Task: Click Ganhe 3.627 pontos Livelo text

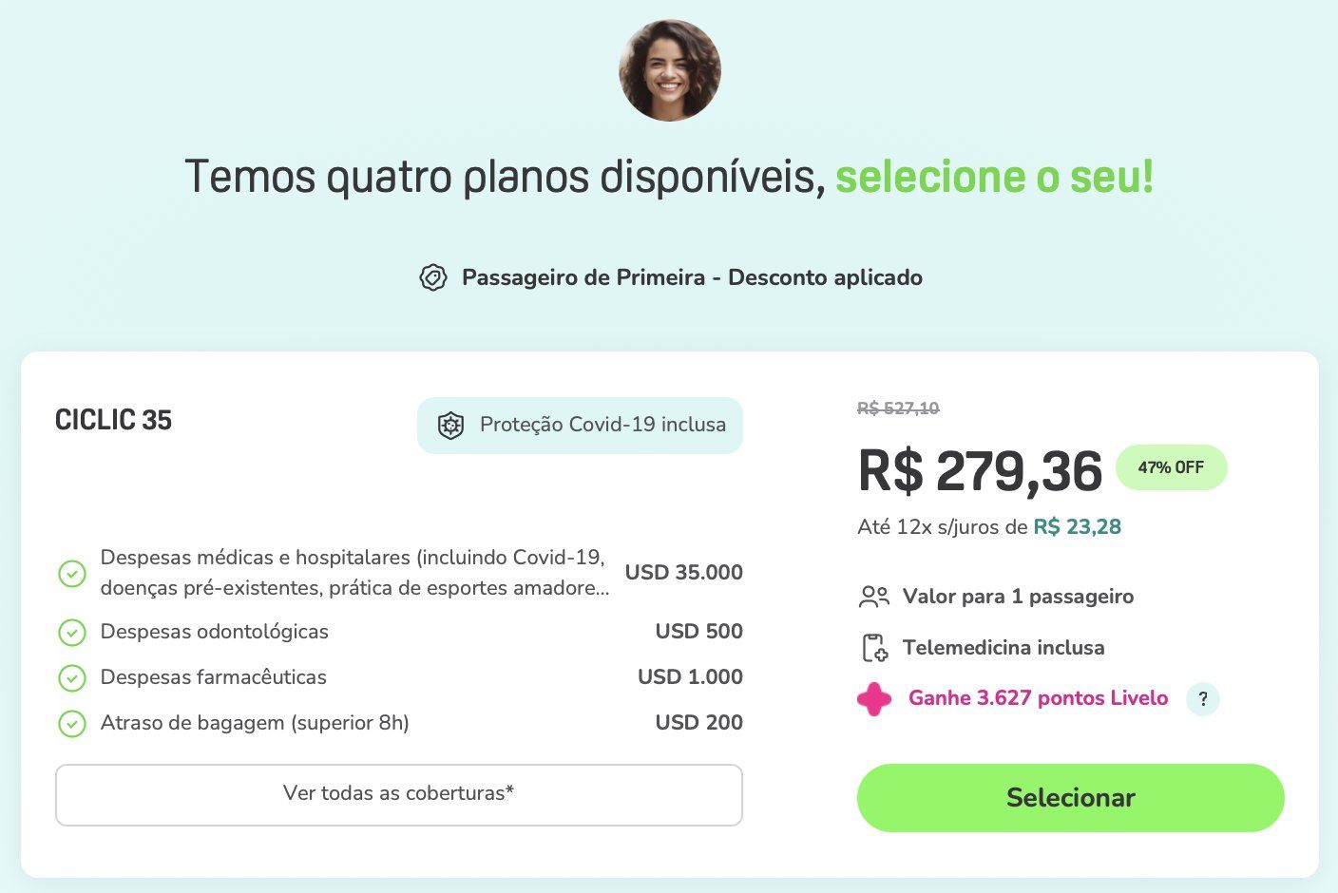Action: tap(1038, 698)
